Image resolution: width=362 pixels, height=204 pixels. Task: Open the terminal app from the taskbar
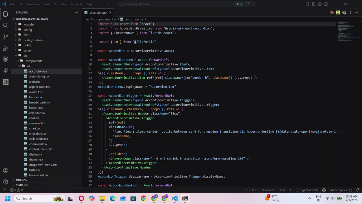[x=185, y=198]
